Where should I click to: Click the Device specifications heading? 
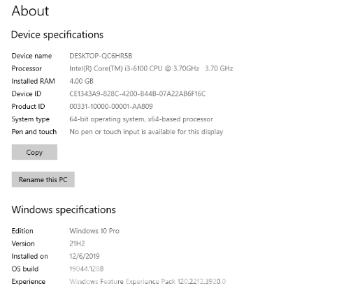pyautogui.click(x=57, y=35)
